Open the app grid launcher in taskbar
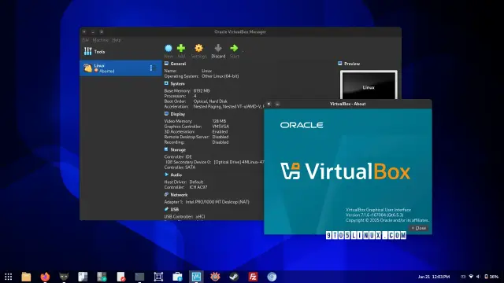Viewport: 504px width, 283px height. point(9,277)
